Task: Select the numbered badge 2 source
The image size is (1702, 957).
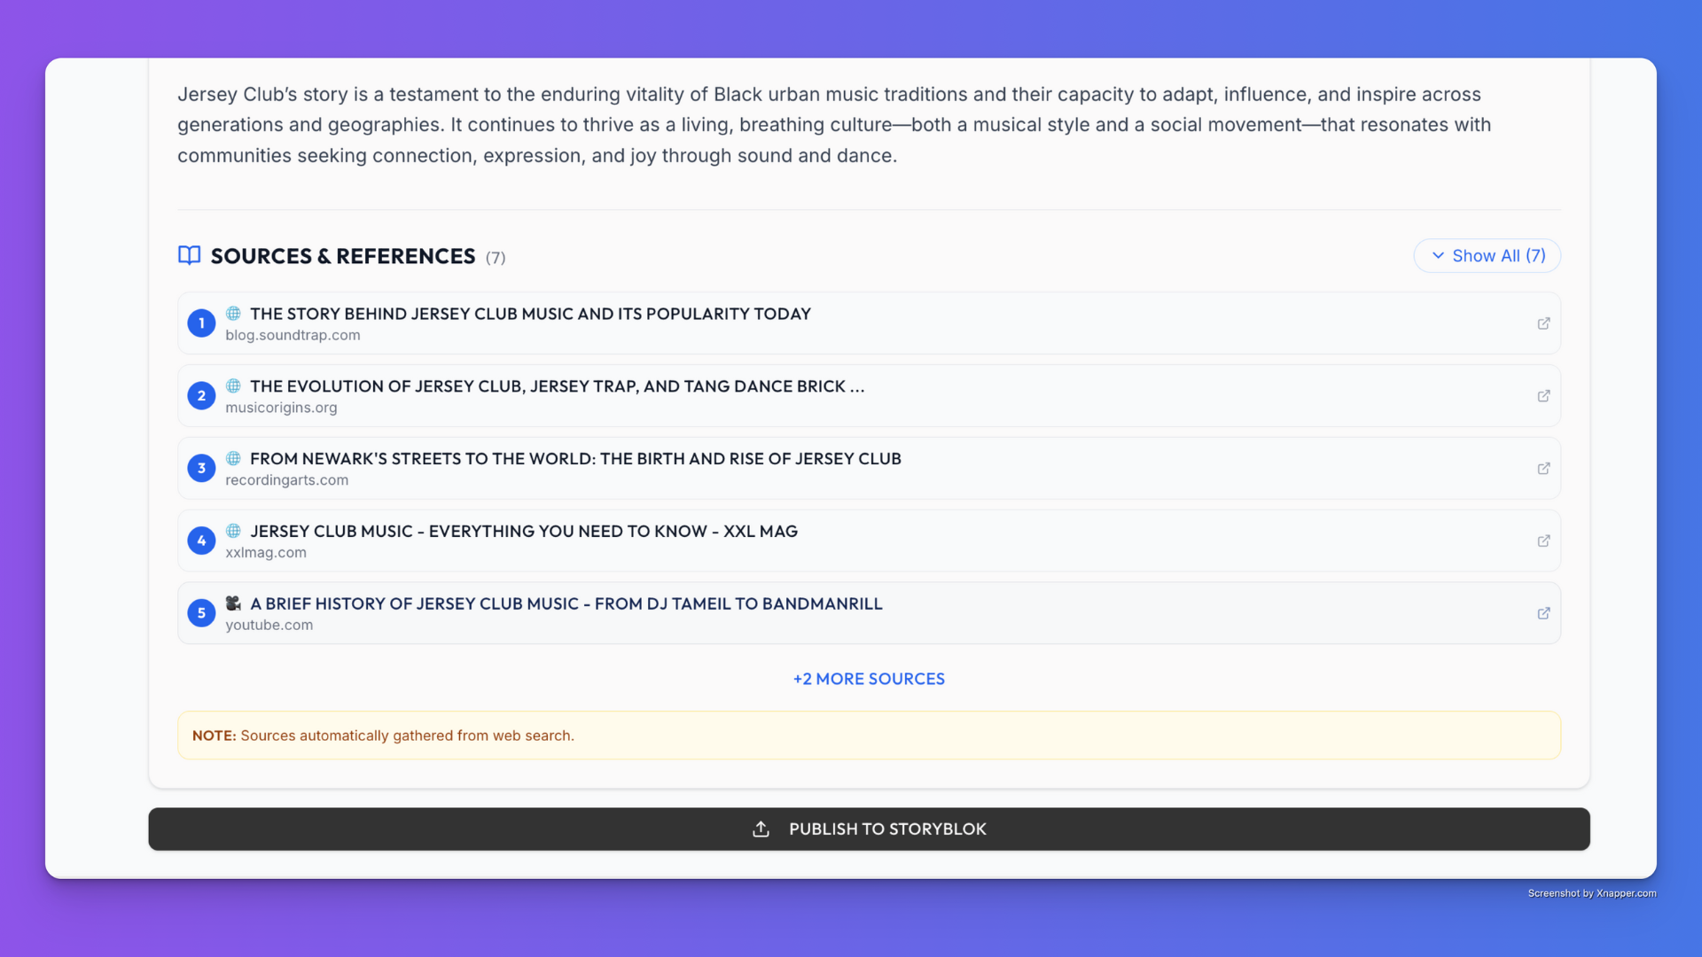Action: (201, 396)
